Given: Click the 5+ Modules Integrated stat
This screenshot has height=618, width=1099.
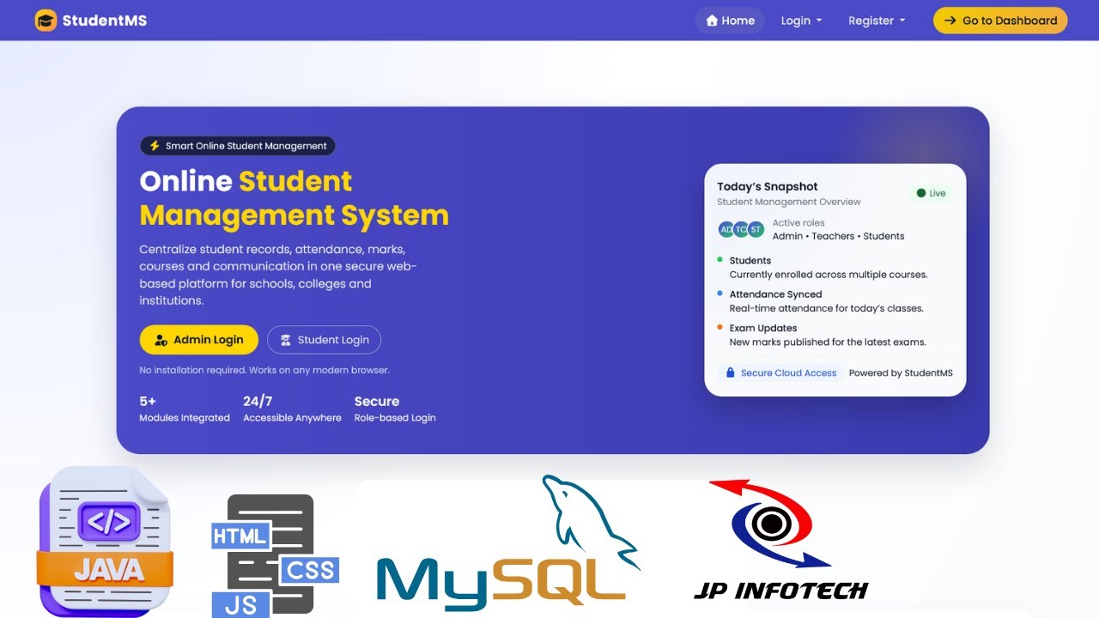Looking at the screenshot, I should (185, 409).
